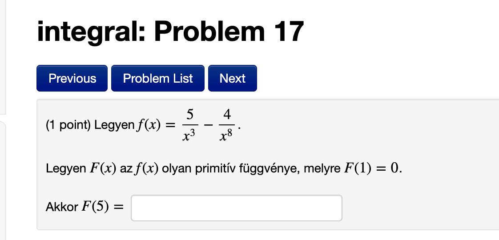Focus the F(5) answer input field
Viewport: 499px width, 240px height.
236,208
